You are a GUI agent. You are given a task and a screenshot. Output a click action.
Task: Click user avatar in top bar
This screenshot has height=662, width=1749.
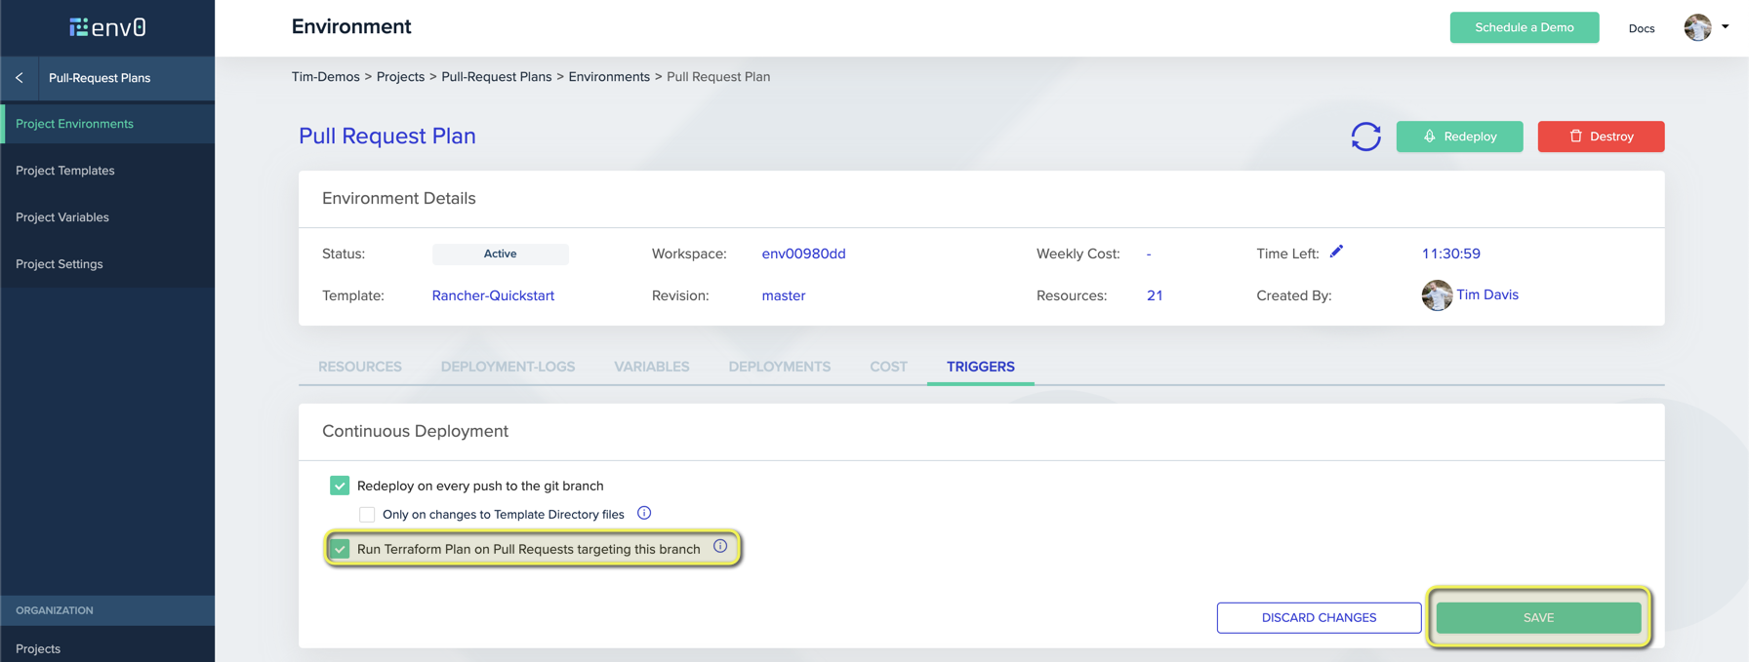[x=1697, y=27]
